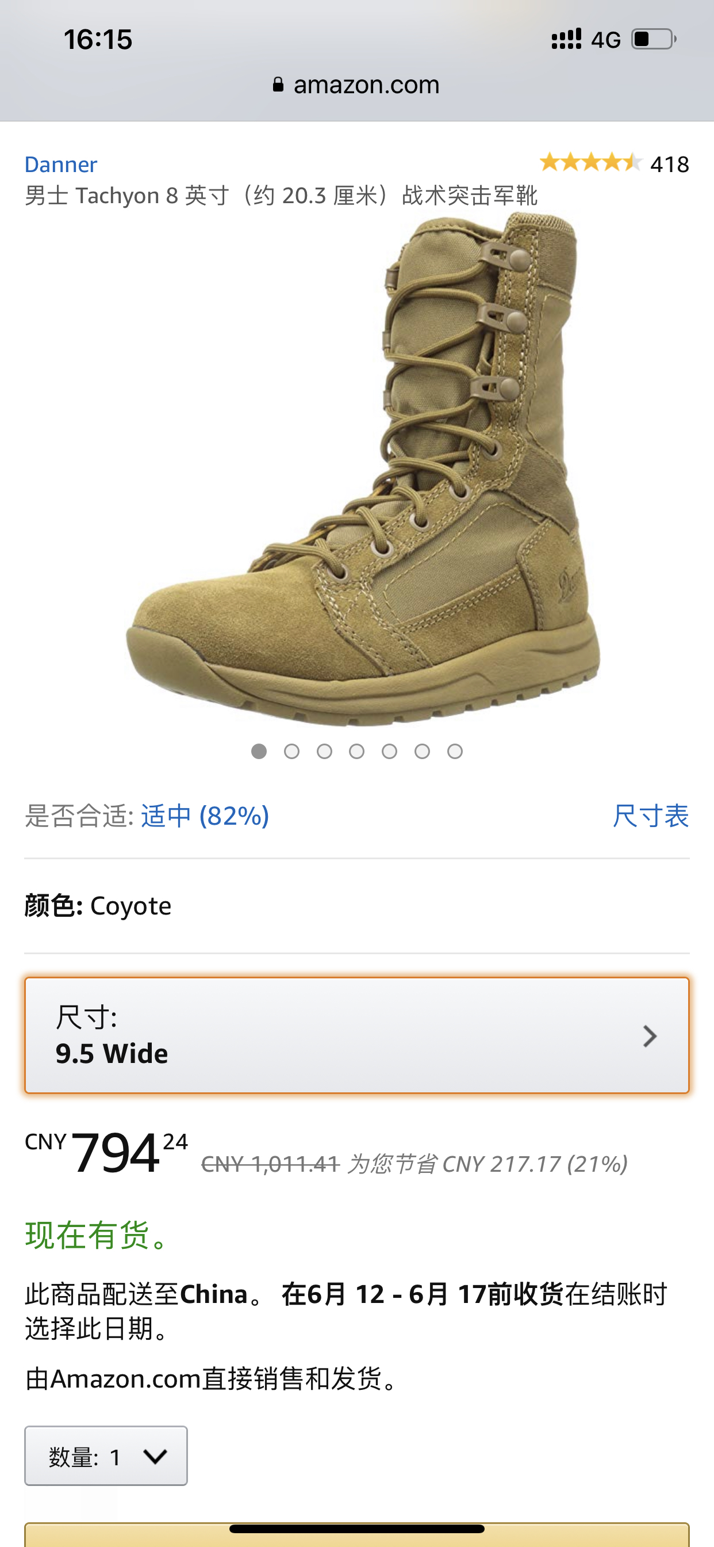The height and width of the screenshot is (1547, 714).
Task: Select the fourth image carousel dot
Action: coord(357,751)
